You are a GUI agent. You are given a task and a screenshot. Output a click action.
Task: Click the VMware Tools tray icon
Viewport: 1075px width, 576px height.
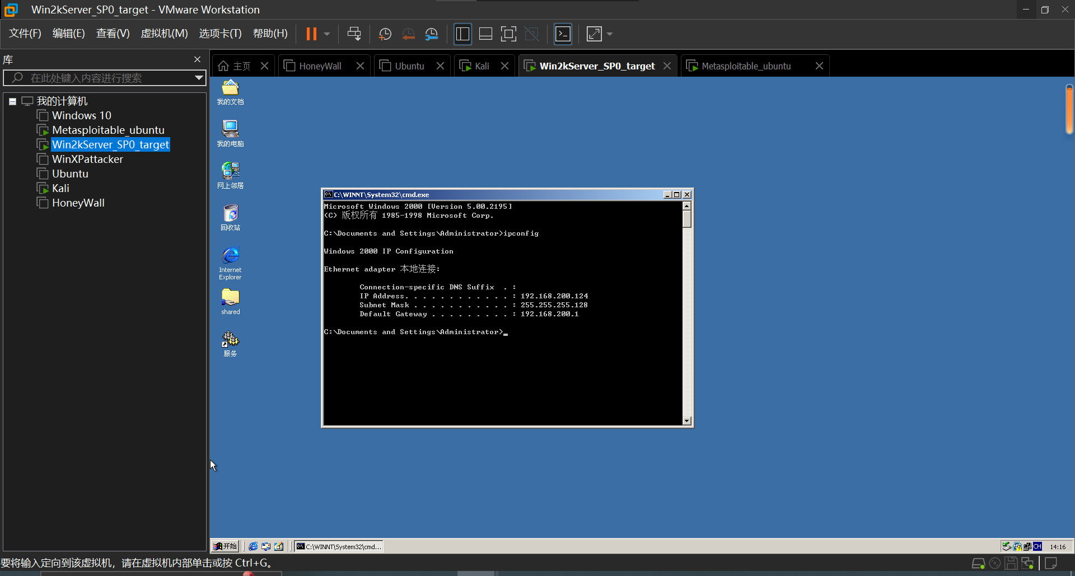1017,546
